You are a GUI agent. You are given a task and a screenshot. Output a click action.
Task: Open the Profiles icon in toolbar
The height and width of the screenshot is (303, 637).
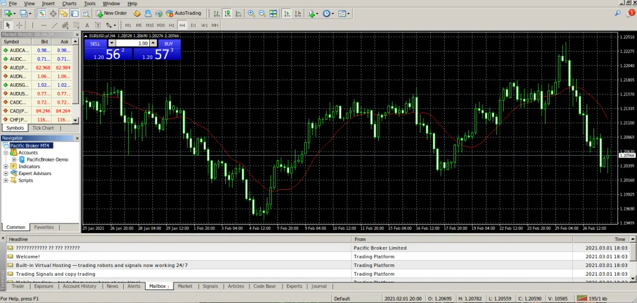[x=25, y=14]
